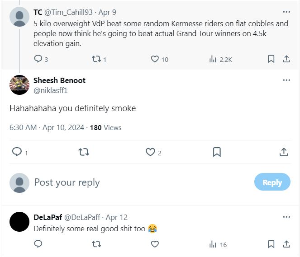The width and height of the screenshot is (300, 257).
Task: Open more options for DeLaPaf's reply
Action: coord(286,217)
